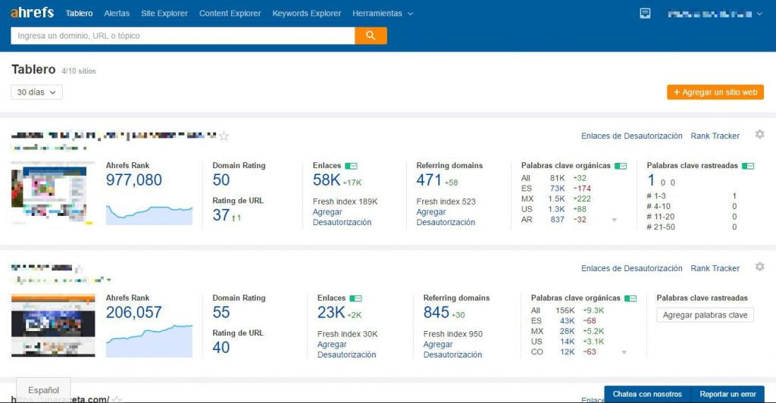Viewport: 776px width, 403px height.
Task: Expand country list under first organic keywords
Action: 614,220
